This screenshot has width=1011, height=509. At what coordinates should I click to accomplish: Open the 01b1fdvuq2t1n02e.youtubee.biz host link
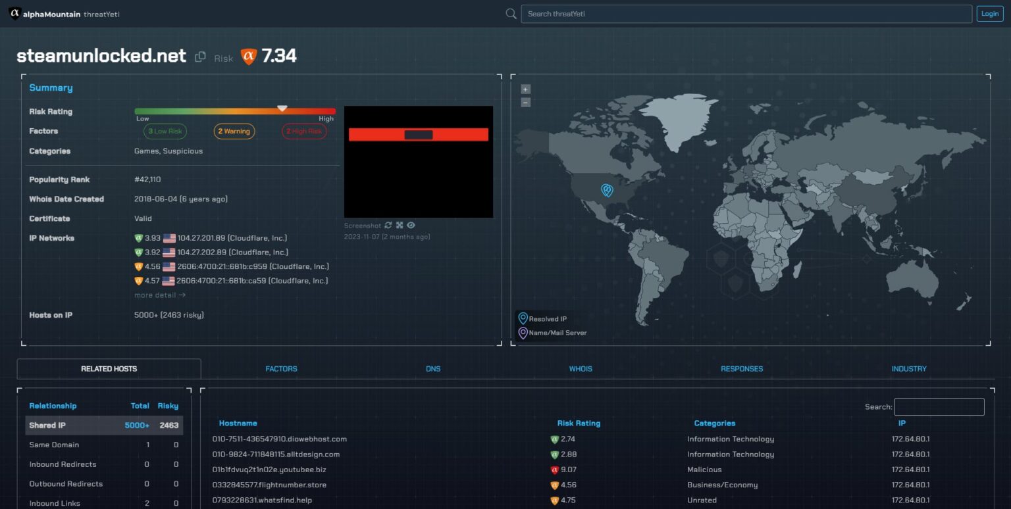point(269,470)
